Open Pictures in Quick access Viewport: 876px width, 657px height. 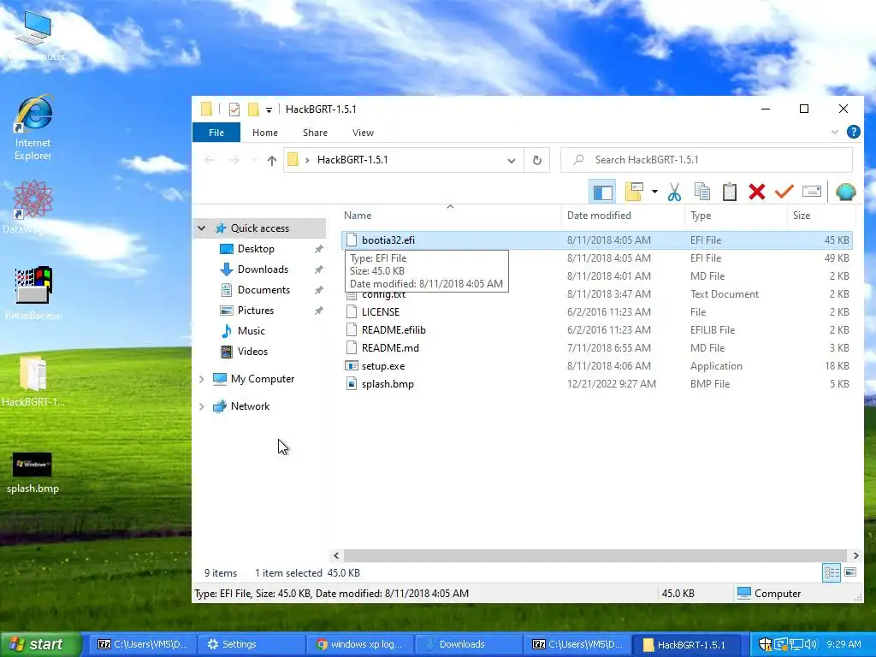255,310
